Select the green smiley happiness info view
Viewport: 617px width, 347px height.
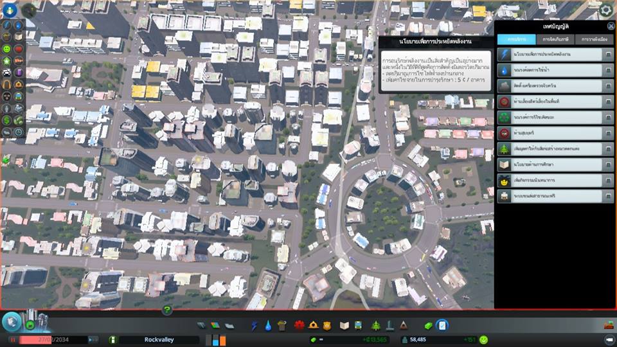tap(6, 49)
